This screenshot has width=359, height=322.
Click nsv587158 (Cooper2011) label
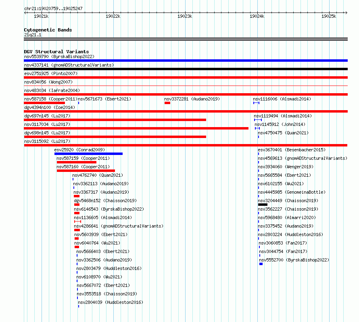(51, 99)
